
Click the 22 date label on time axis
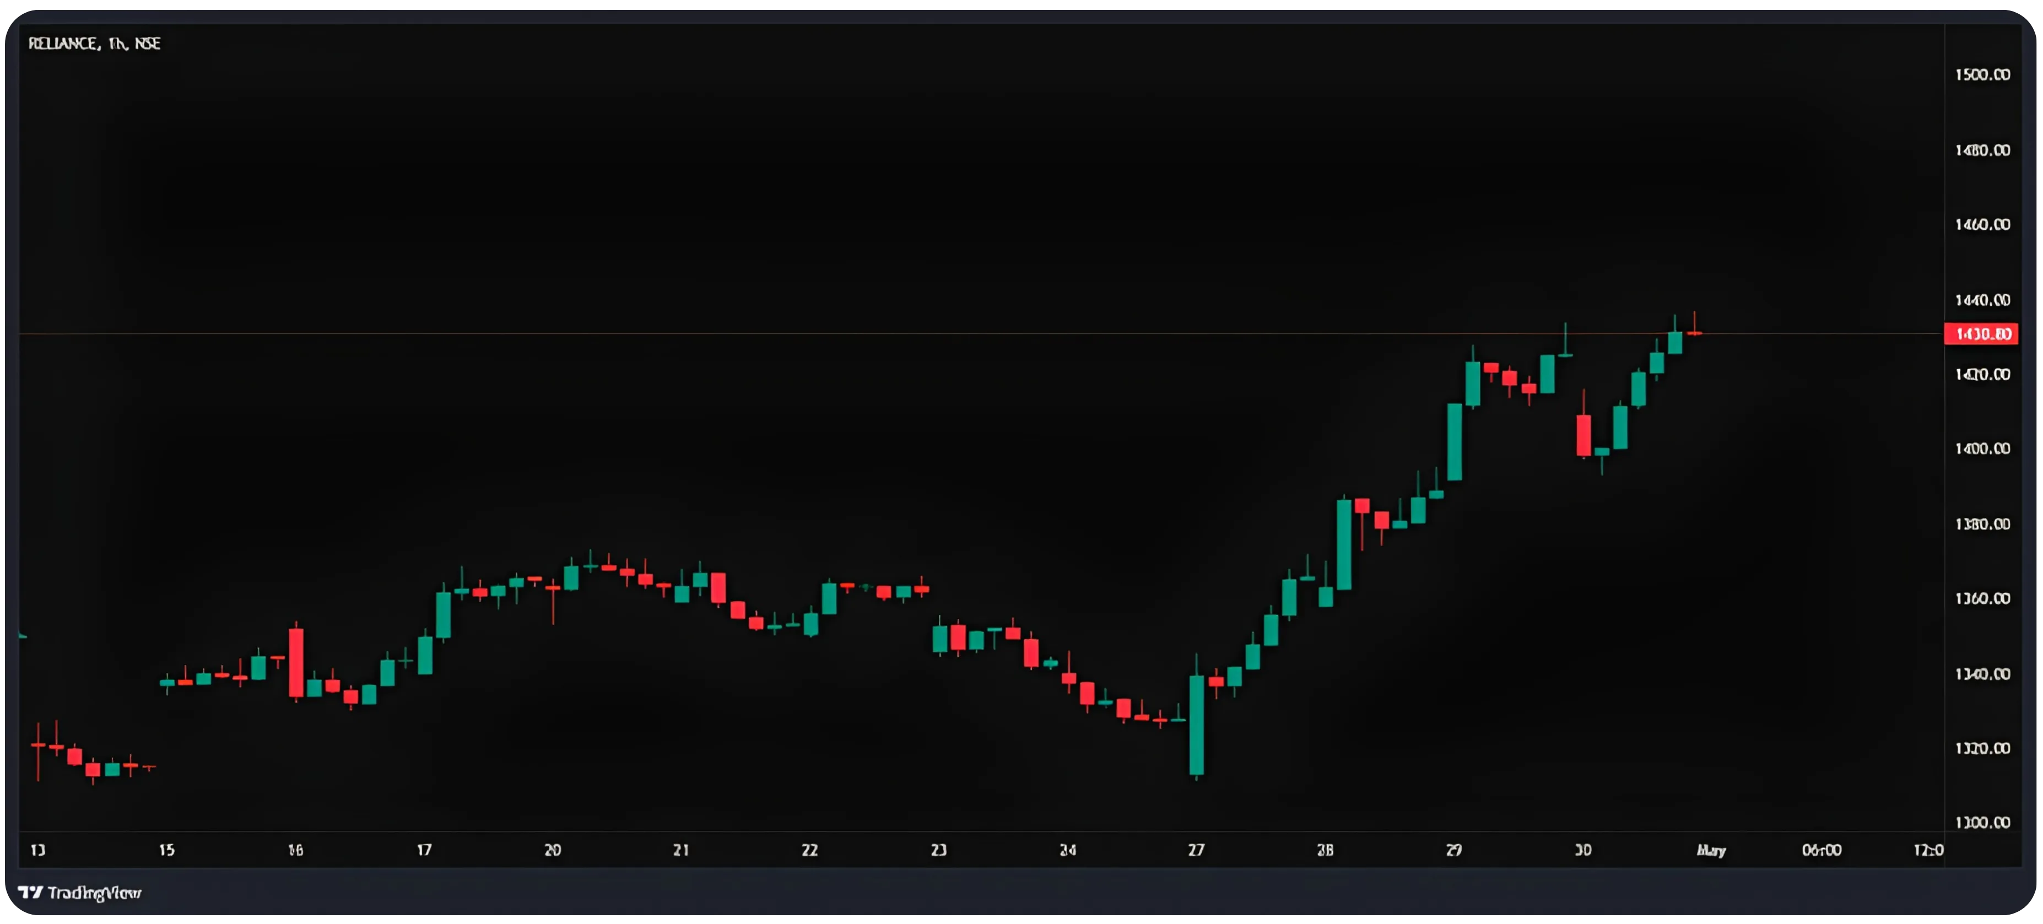[810, 850]
